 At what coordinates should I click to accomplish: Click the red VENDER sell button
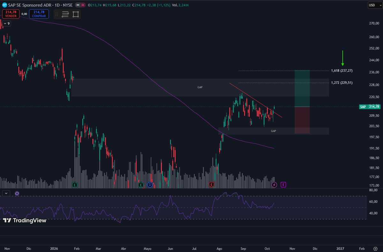click(11, 14)
